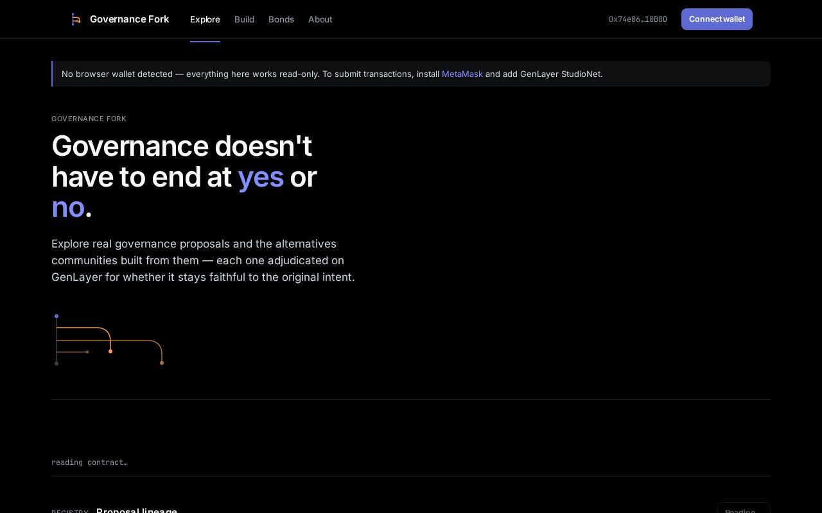Go to the Bonds tab
The height and width of the screenshot is (513, 822).
pyautogui.click(x=281, y=19)
